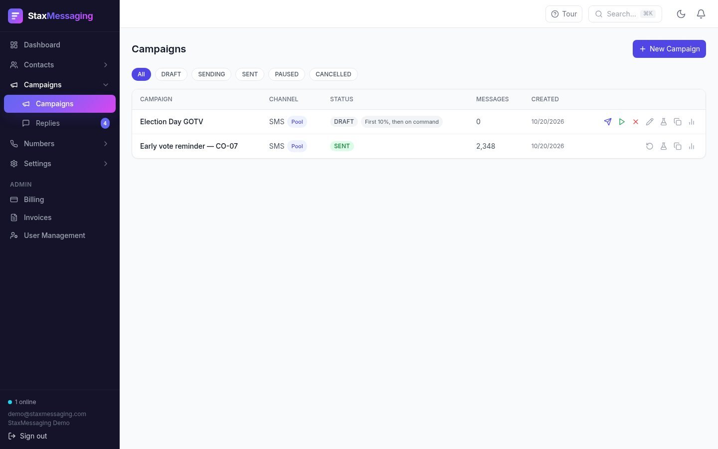Select the All status filter
Viewport: 718px width, 449px height.
coord(141,74)
